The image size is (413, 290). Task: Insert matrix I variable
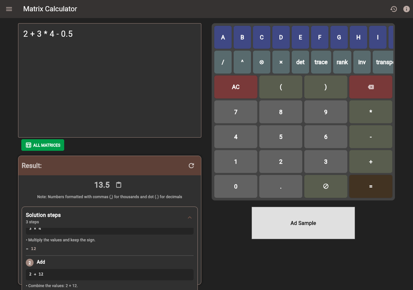378,37
